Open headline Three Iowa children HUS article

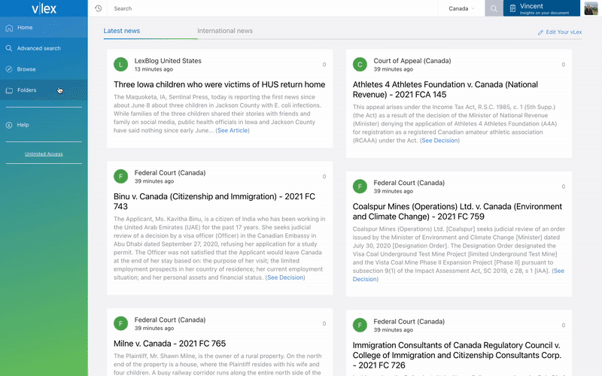click(219, 84)
